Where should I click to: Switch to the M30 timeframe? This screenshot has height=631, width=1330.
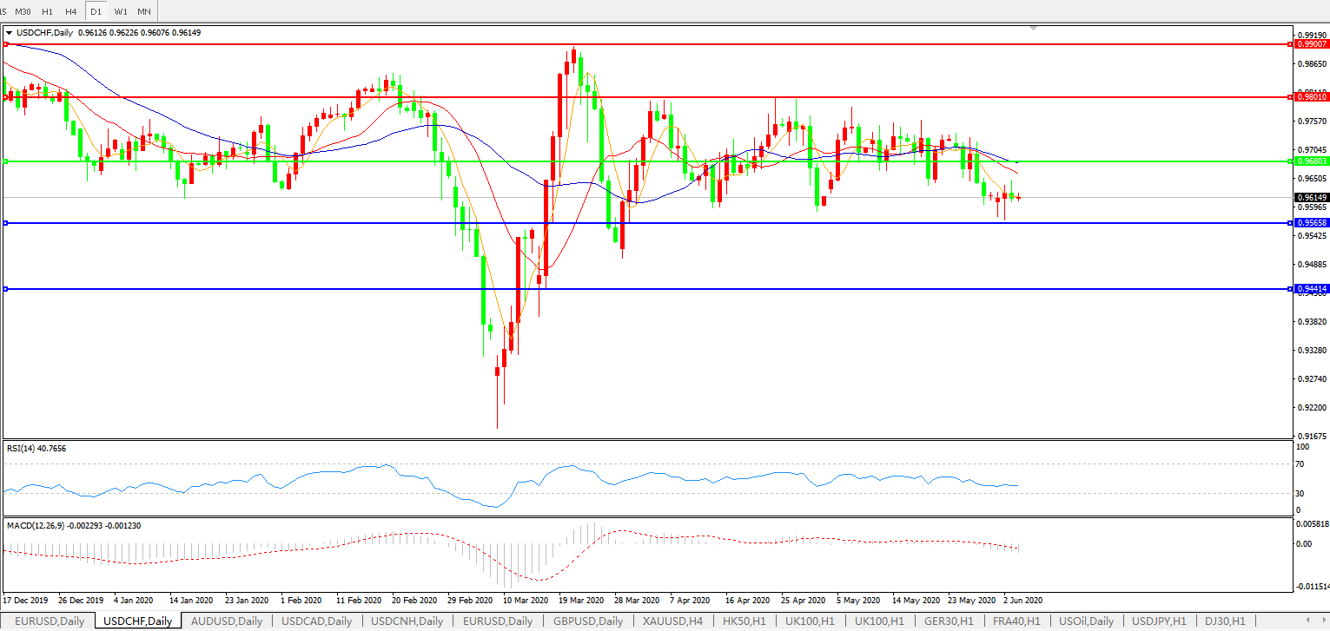(x=23, y=11)
